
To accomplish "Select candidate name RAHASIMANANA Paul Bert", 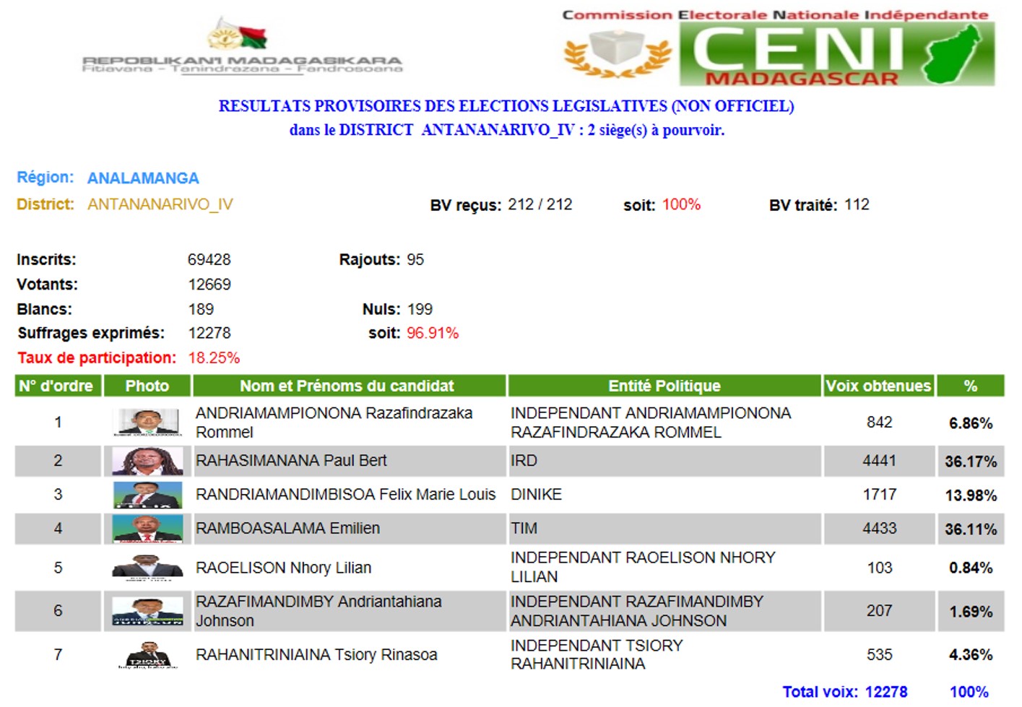I will (x=291, y=461).
